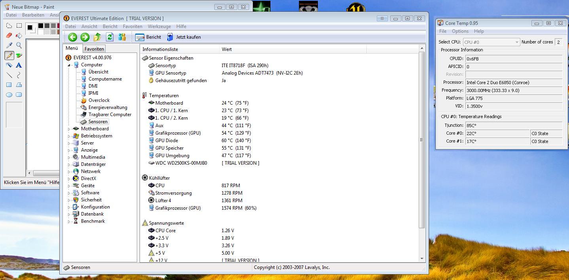Click the EVEREST vertical scrollbar down arrow

coord(422,259)
